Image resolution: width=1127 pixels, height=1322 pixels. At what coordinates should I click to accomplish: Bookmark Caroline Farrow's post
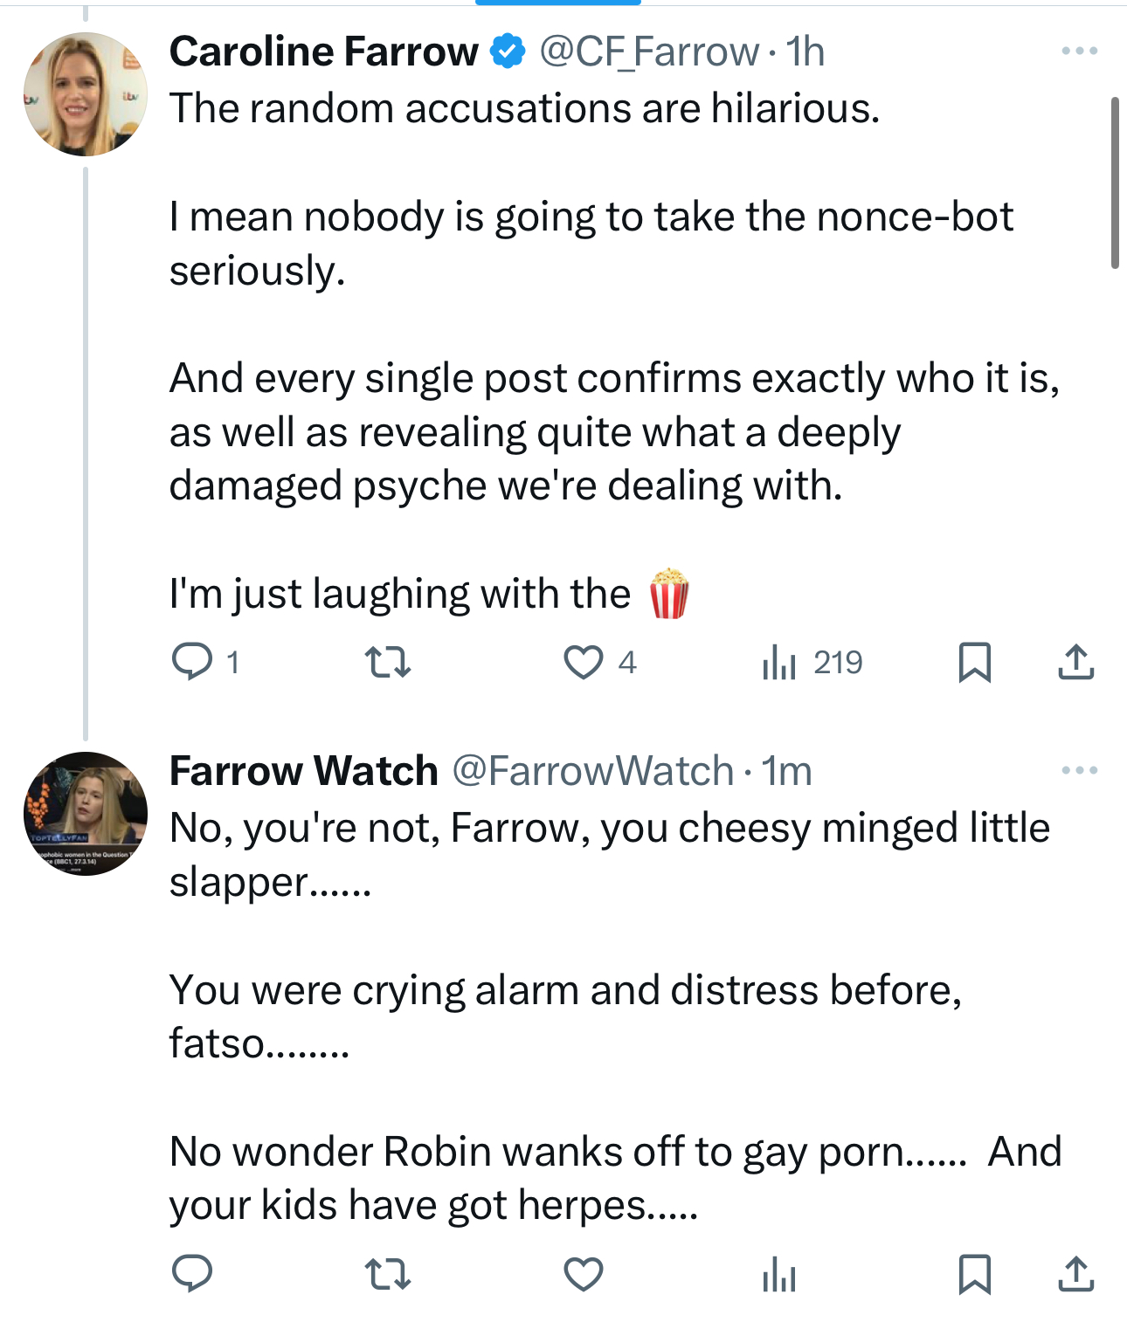coord(974,662)
